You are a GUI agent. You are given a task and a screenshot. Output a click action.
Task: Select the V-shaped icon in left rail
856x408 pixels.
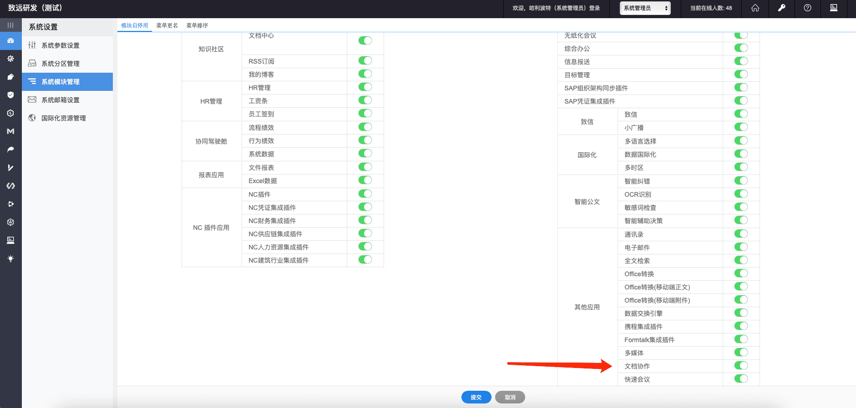[x=10, y=168]
